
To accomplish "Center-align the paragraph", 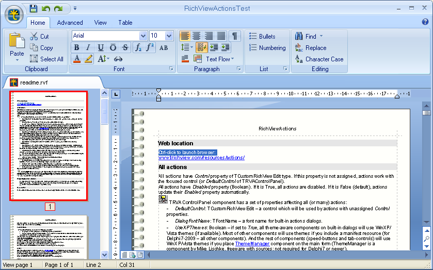I will (197, 36).
